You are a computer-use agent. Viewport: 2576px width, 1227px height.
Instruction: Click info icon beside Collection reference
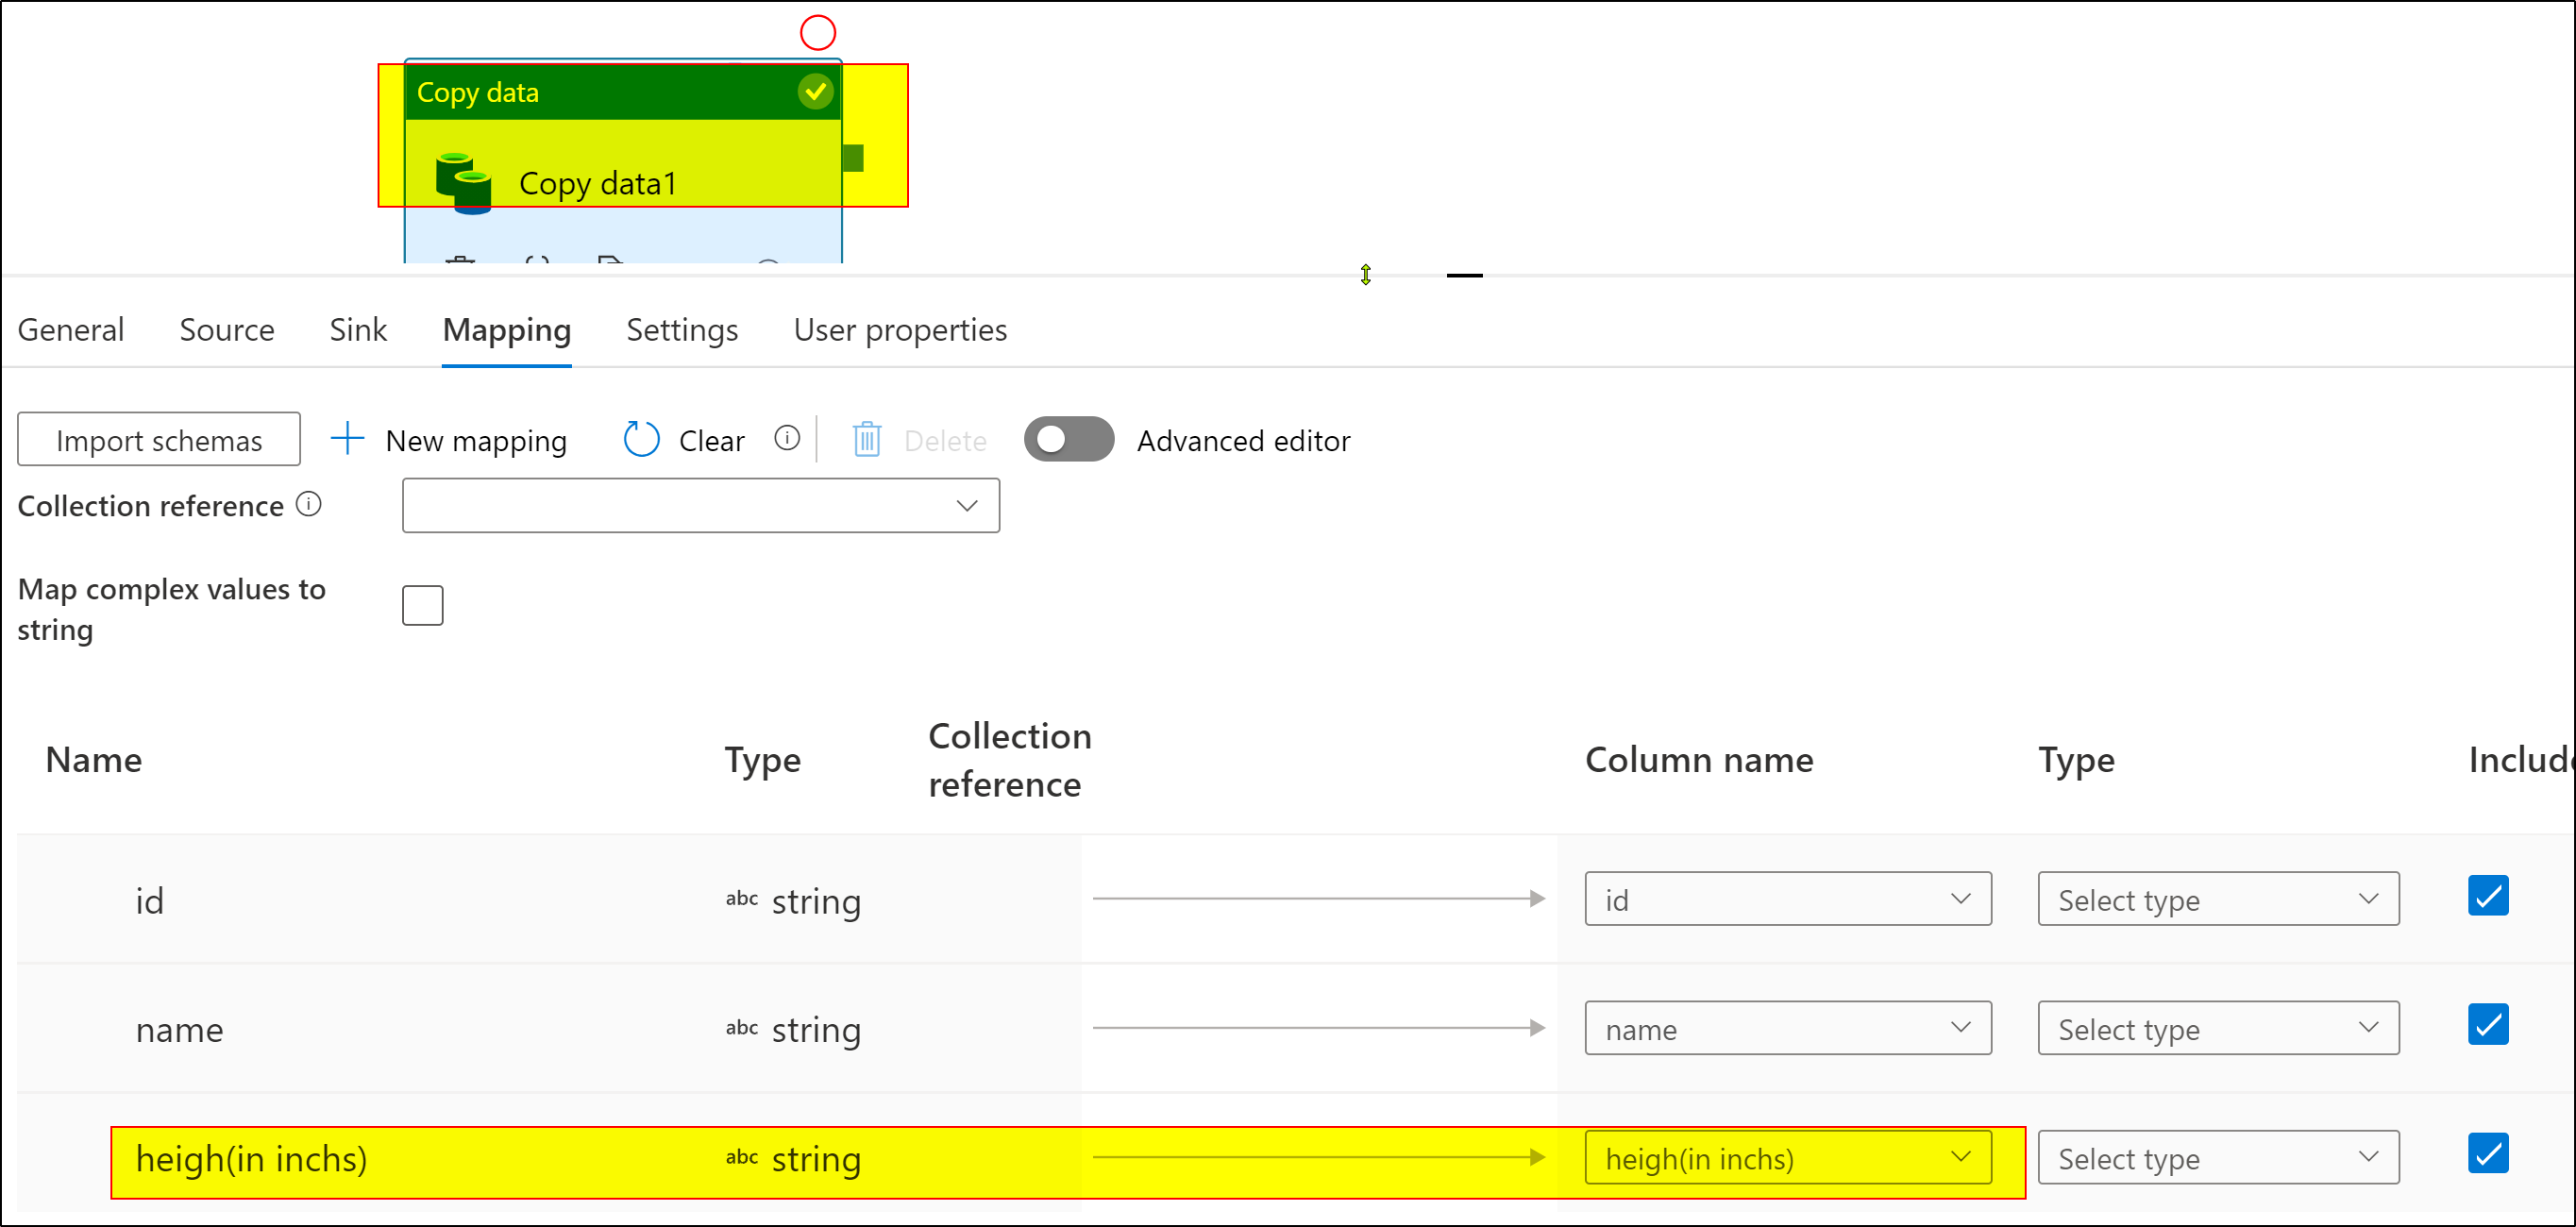(309, 505)
